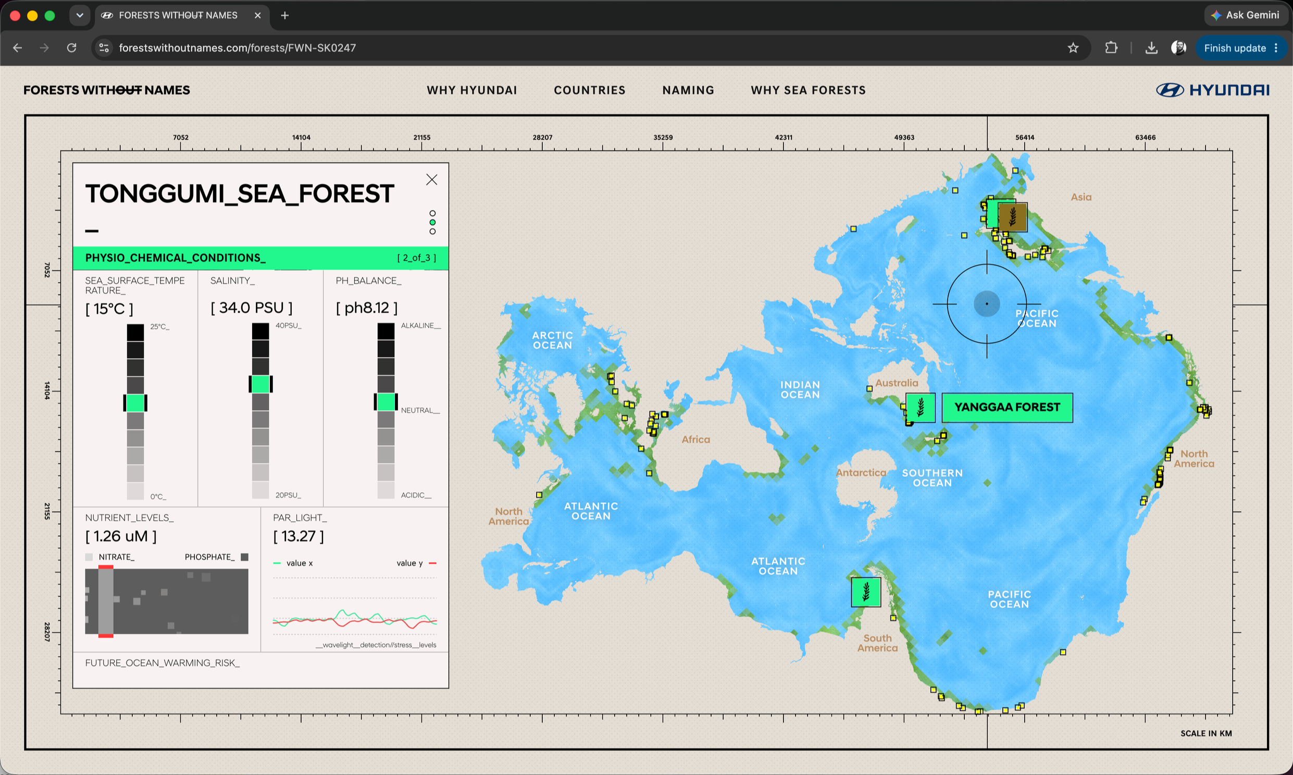Click the value y red legend
This screenshot has height=775, width=1293.
[x=417, y=563]
